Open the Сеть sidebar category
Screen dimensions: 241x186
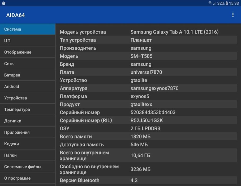[x=28, y=64]
